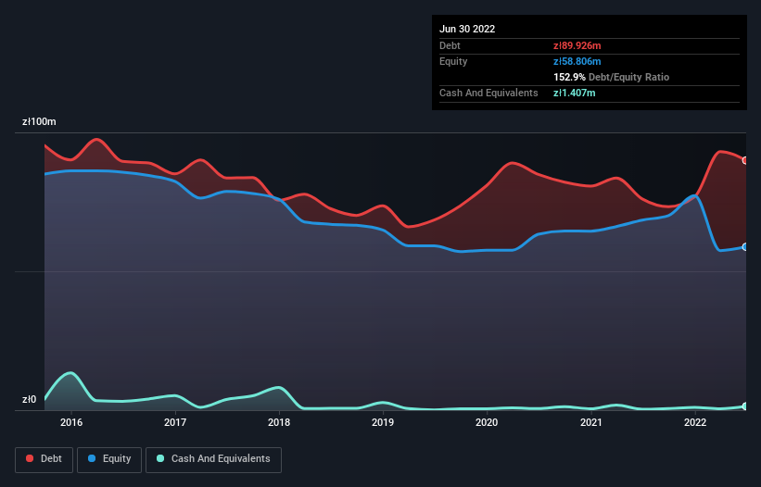
Task: Toggle the Equity series legend button
Action: click(x=109, y=459)
